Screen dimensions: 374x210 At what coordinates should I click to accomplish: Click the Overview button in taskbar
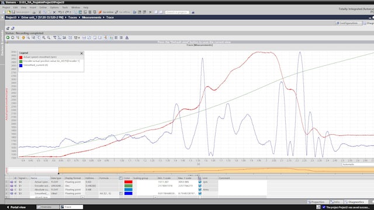[48, 207]
